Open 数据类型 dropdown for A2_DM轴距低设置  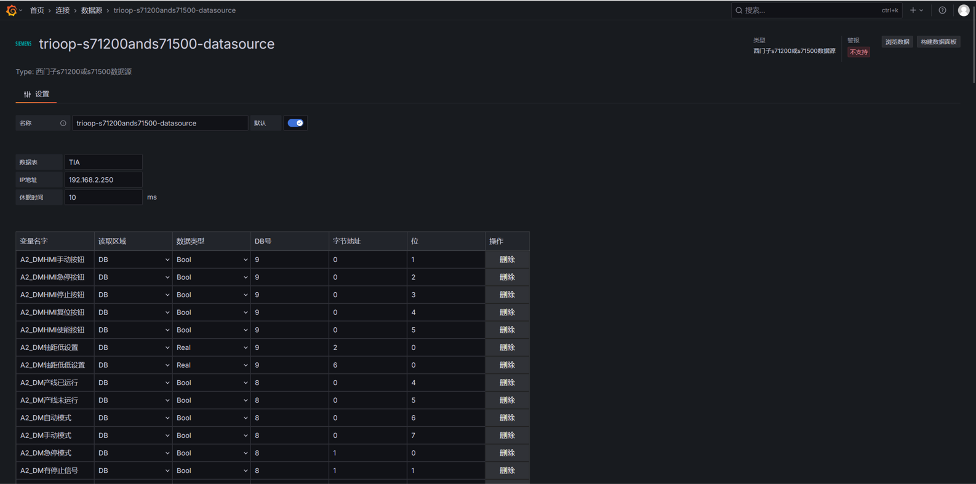tap(212, 347)
